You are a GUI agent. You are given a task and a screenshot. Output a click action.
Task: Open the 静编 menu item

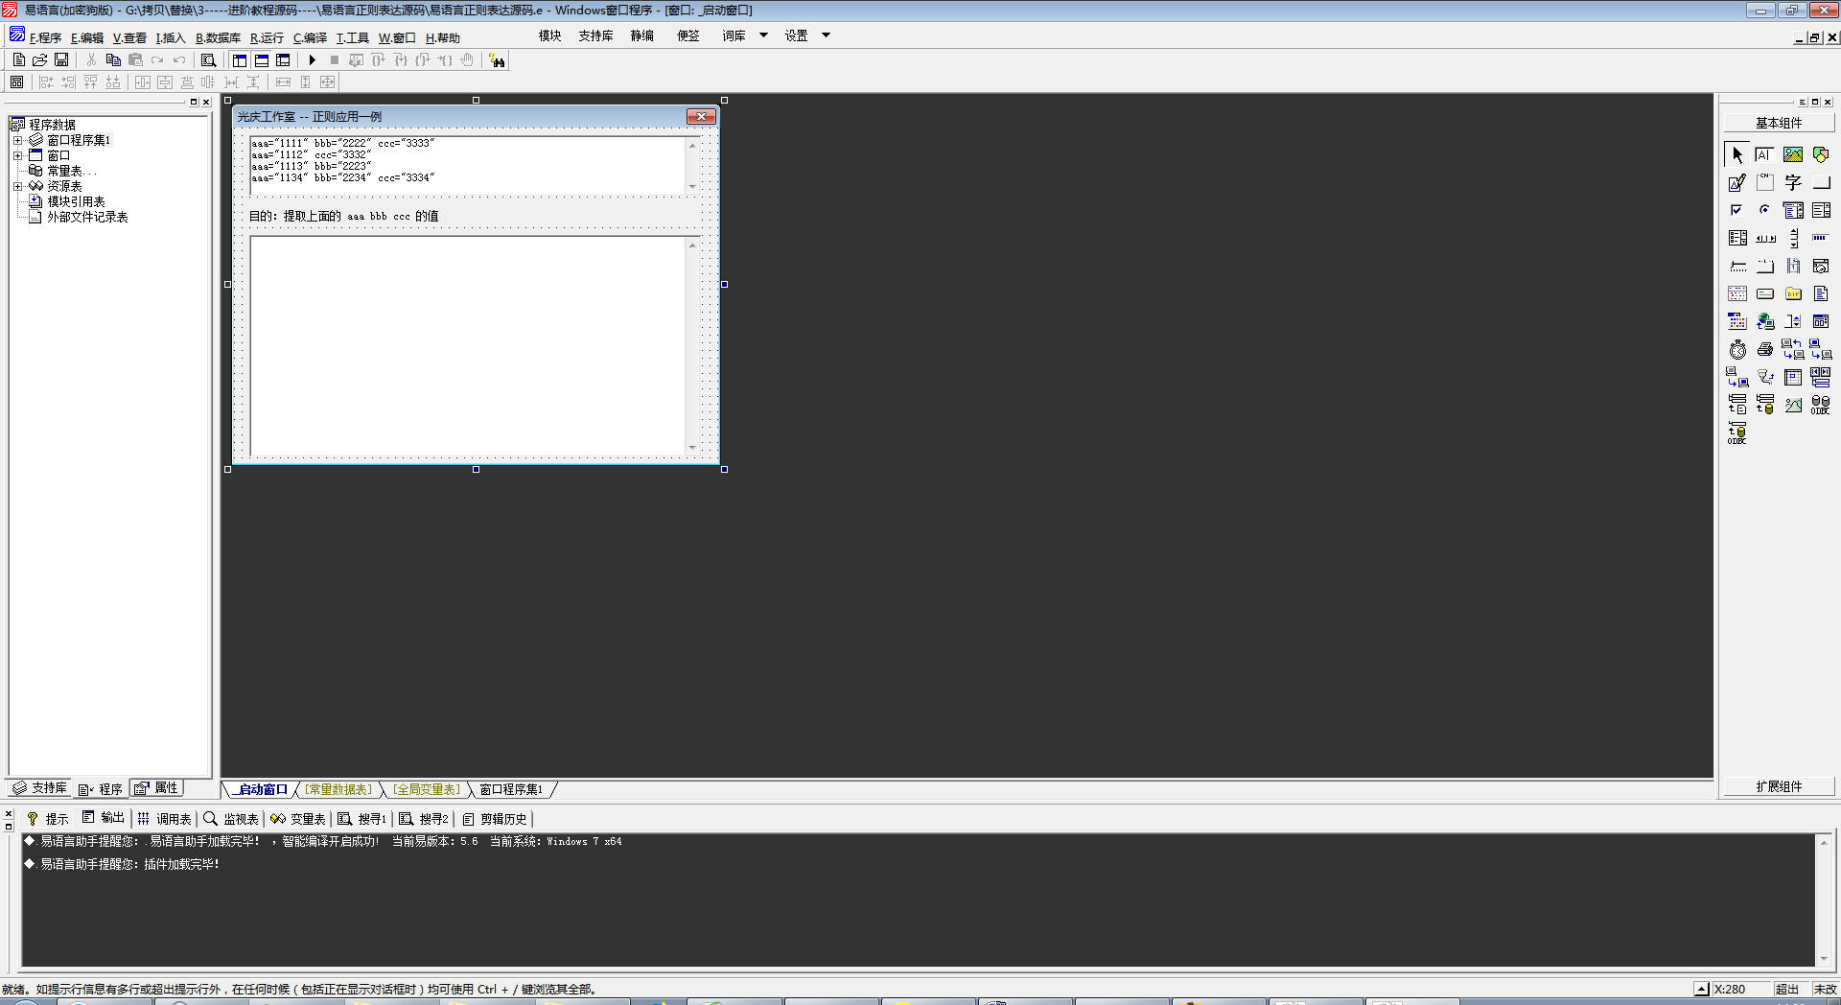[x=642, y=35]
